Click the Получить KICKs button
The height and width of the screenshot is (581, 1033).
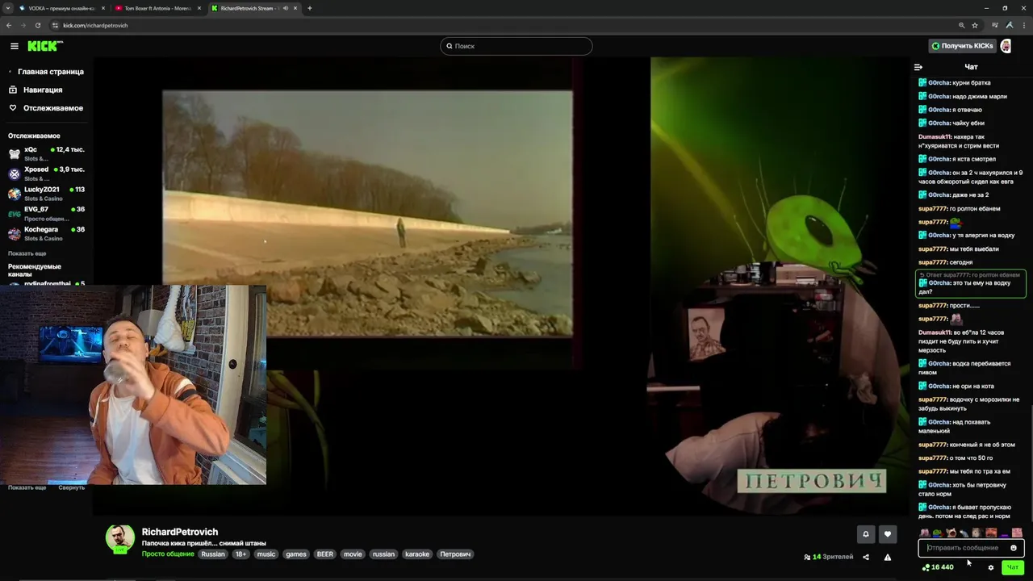click(x=961, y=46)
